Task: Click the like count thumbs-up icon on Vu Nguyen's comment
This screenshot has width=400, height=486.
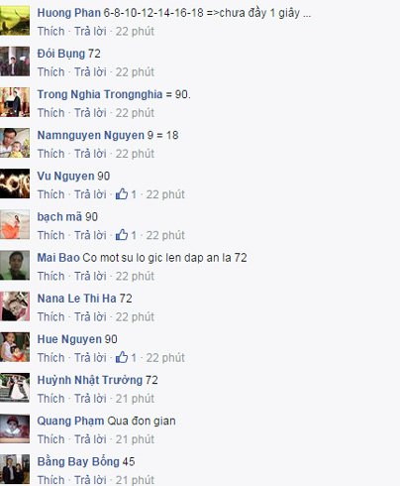Action: point(122,194)
